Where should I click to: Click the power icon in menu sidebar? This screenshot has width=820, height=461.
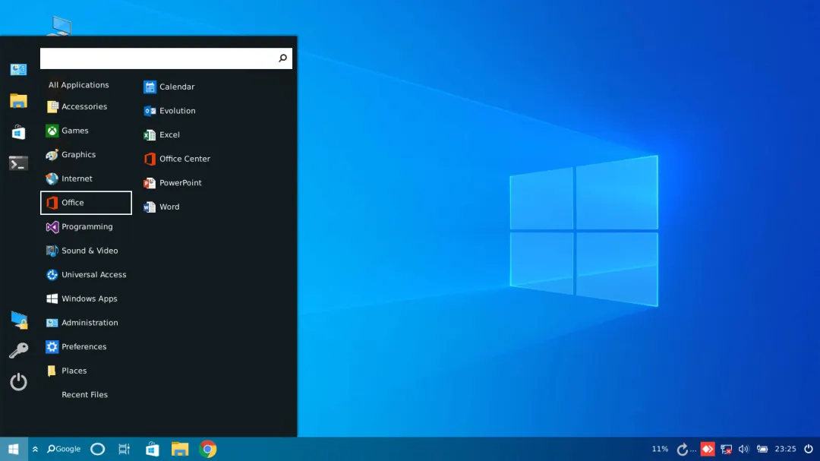18,382
